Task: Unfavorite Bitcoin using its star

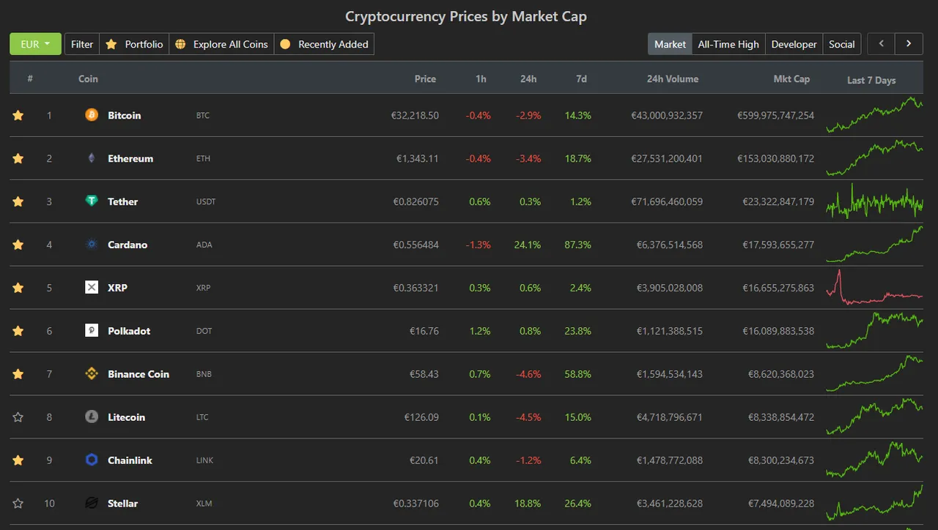Action: point(18,115)
